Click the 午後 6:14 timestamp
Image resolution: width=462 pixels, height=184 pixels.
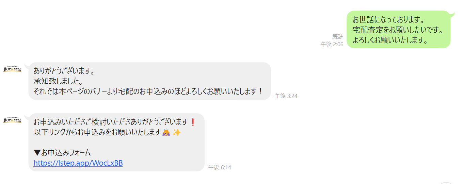pos(220,167)
